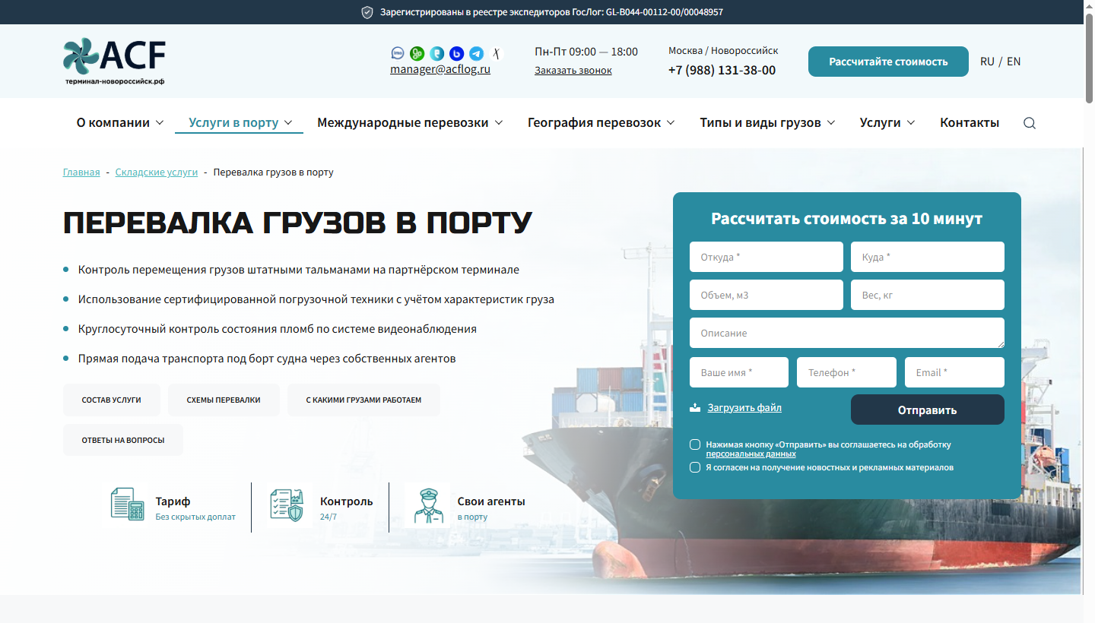The width and height of the screenshot is (1095, 623).
Task: Focus the Вес, кг input field
Action: 928,295
